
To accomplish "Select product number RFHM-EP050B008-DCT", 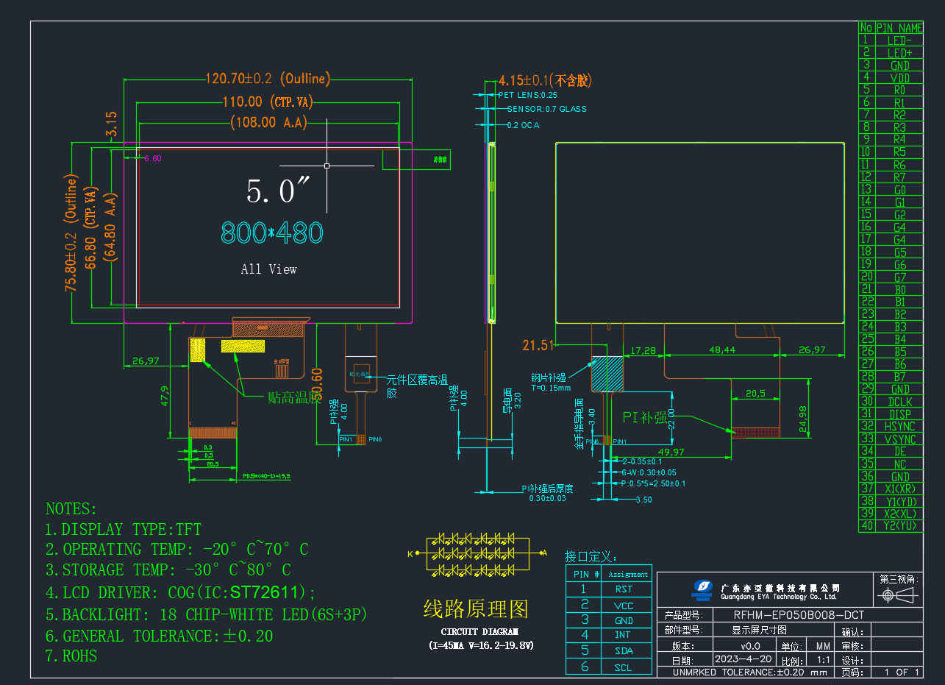I will (798, 615).
